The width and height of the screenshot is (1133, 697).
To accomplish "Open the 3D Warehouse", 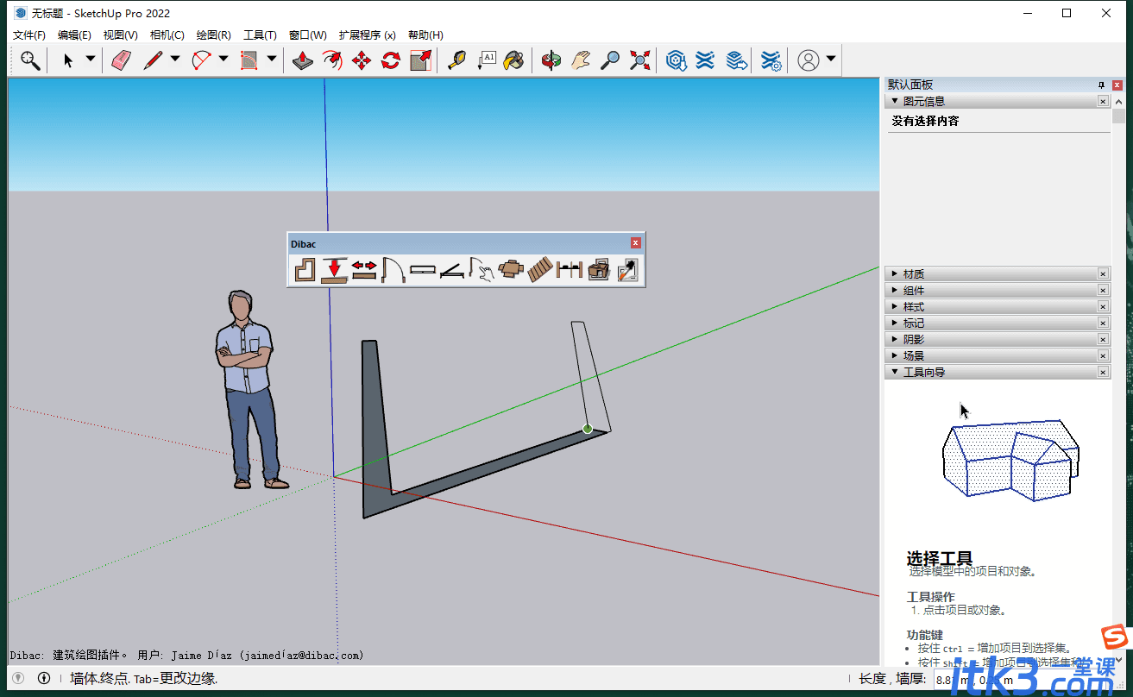I will click(676, 60).
